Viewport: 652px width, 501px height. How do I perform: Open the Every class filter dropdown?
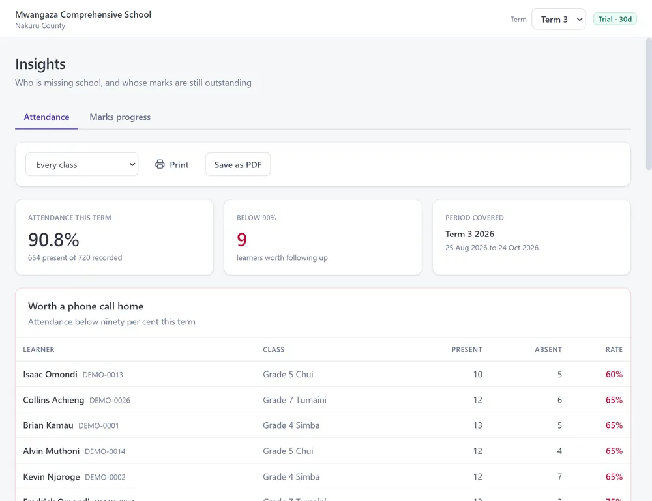(82, 165)
